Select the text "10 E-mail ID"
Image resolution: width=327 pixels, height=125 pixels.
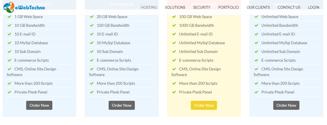pyautogui.click(x=25, y=34)
